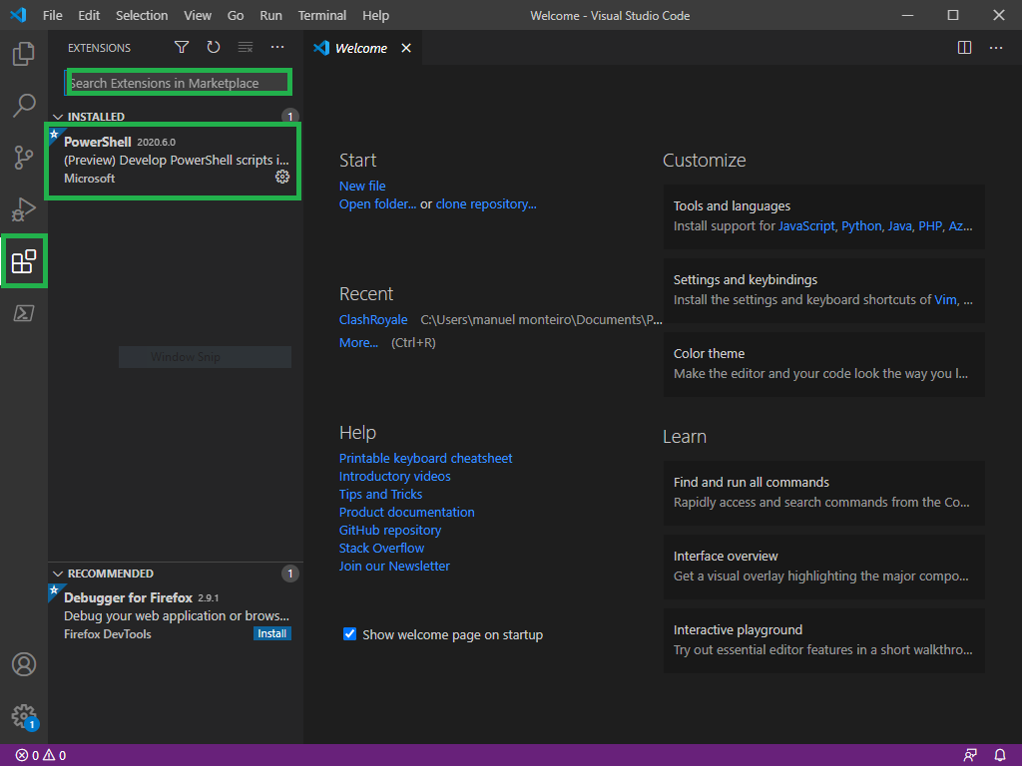Open GitHub repository link

[x=390, y=531]
